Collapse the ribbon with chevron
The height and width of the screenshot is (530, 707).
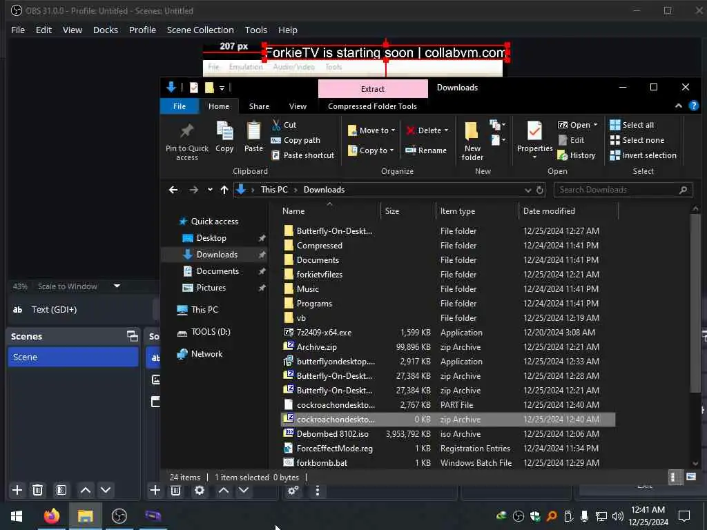679,106
